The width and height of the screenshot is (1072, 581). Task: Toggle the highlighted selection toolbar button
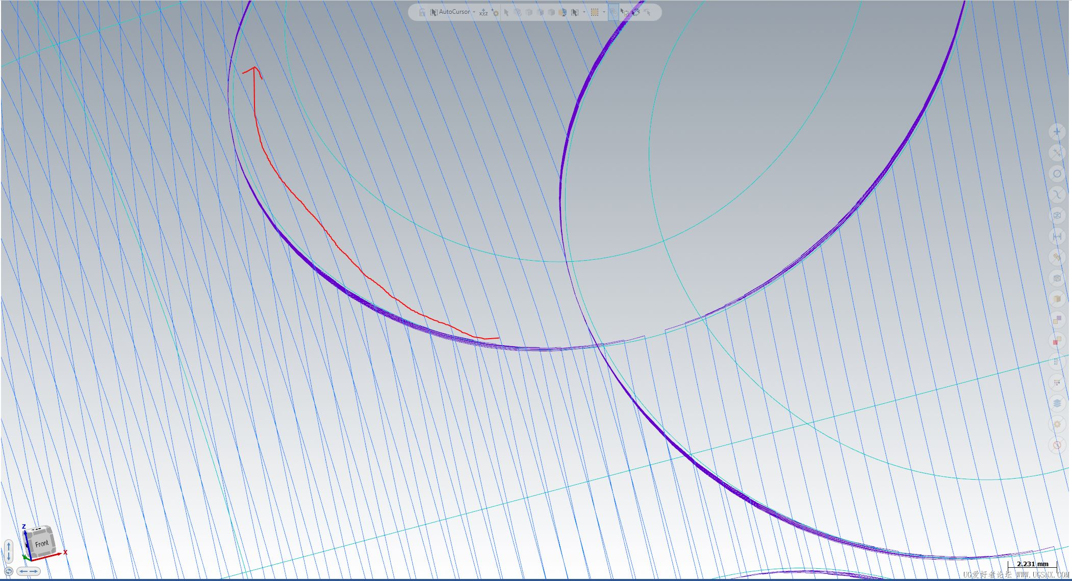point(614,12)
